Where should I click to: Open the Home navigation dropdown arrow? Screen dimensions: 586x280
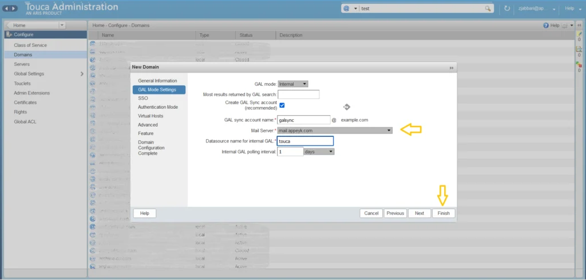point(62,25)
